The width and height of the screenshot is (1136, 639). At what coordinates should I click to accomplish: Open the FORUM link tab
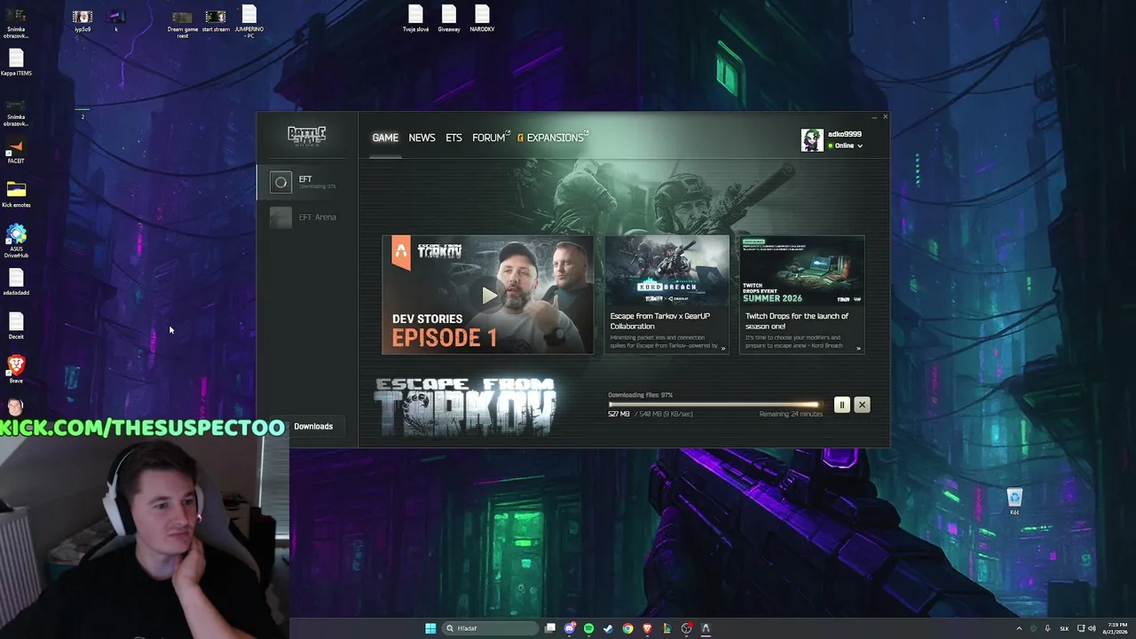491,138
